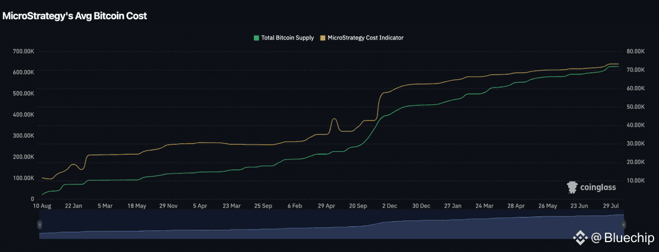Click the 23 Jun date label
The width and height of the screenshot is (659, 252).
[579, 206]
